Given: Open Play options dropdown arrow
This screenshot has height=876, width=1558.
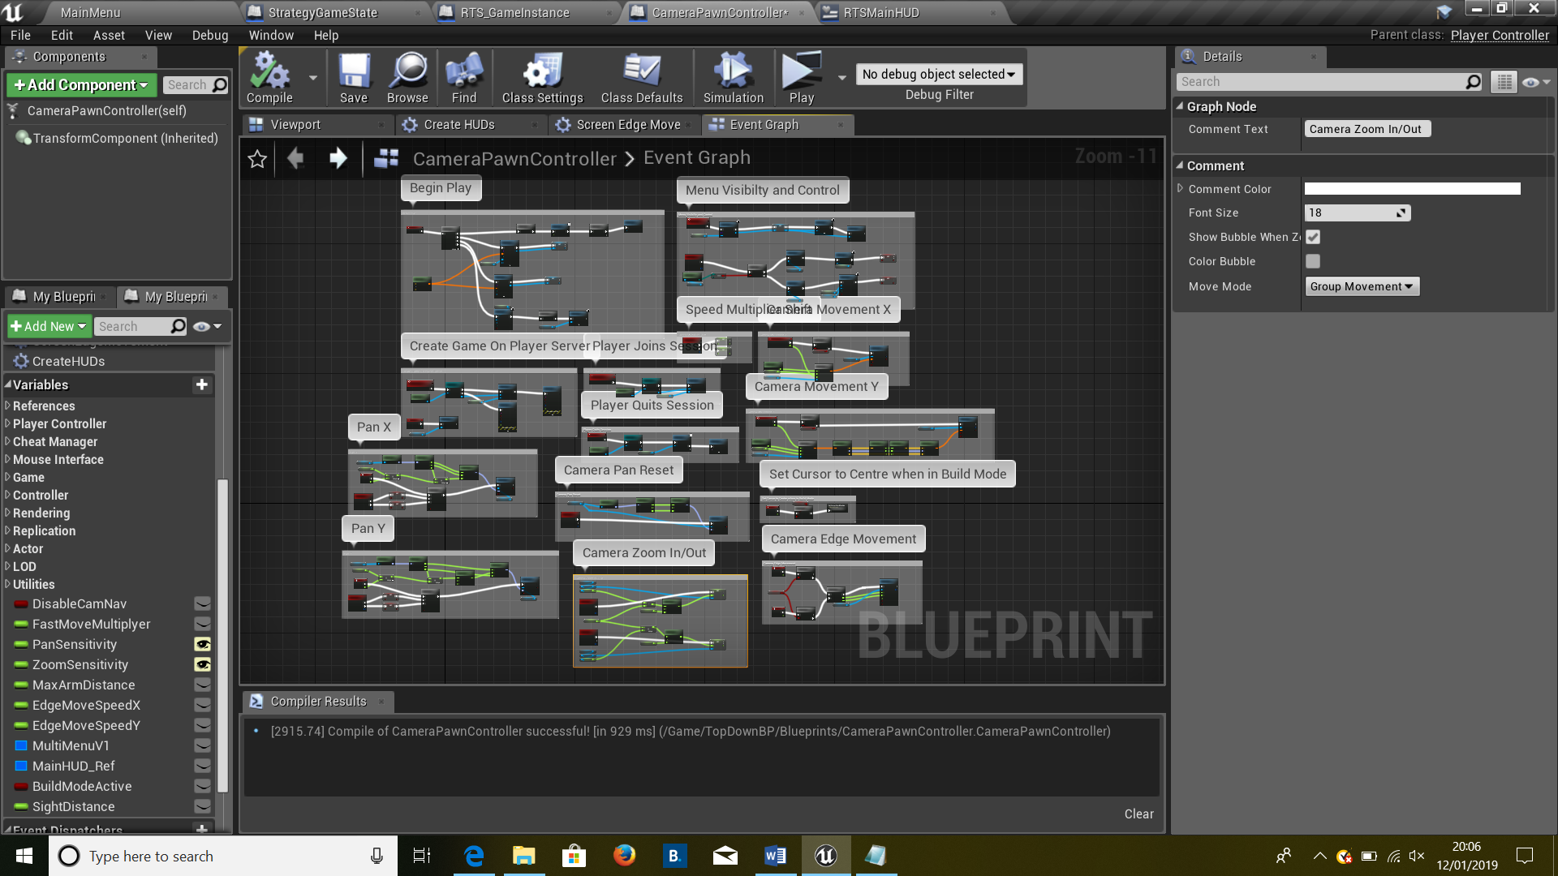Looking at the screenshot, I should tap(841, 78).
